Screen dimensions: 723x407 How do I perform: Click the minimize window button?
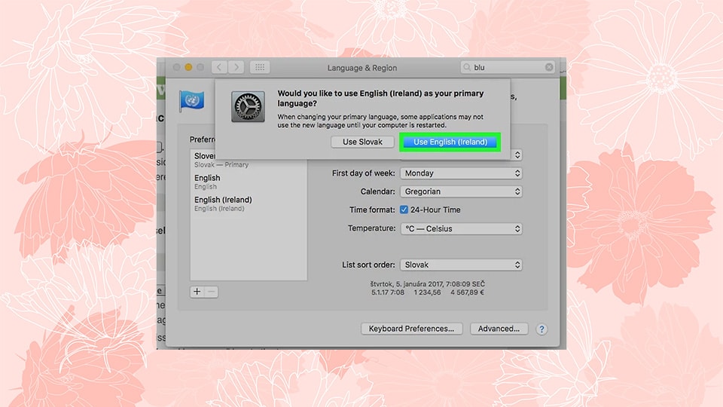click(188, 67)
